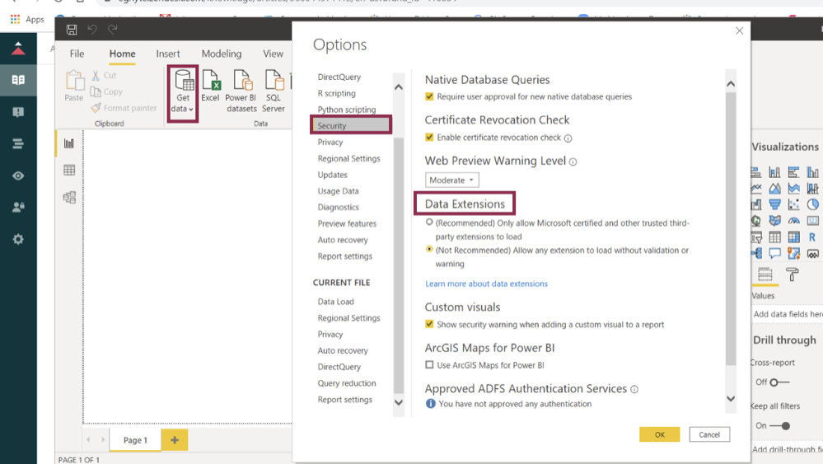Viewport: 823px width, 464px height.
Task: Click the category list scrollbar thumb
Action: tap(399, 265)
